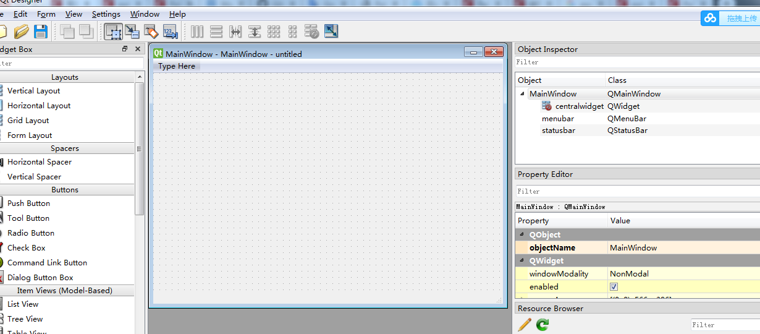The image size is (760, 334).
Task: Switch to Edit Buddies mode icon
Action: tap(151, 32)
